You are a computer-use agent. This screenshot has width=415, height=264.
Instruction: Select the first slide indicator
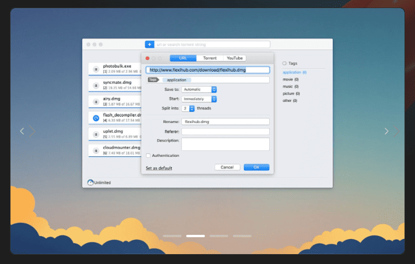(x=172, y=236)
